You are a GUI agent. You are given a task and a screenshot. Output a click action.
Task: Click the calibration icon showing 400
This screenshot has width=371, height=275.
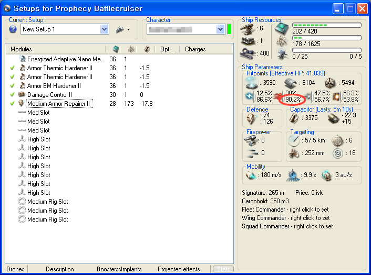click(248, 53)
